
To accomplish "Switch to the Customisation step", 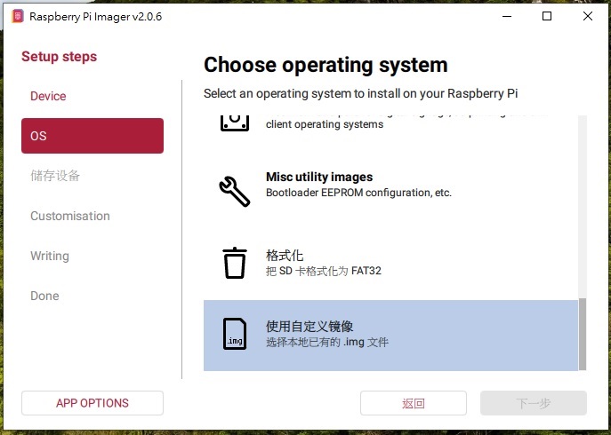I will coord(70,216).
